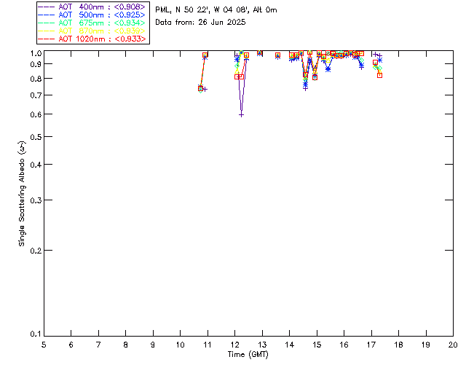Click y-axis tick label 0.2

point(36,251)
